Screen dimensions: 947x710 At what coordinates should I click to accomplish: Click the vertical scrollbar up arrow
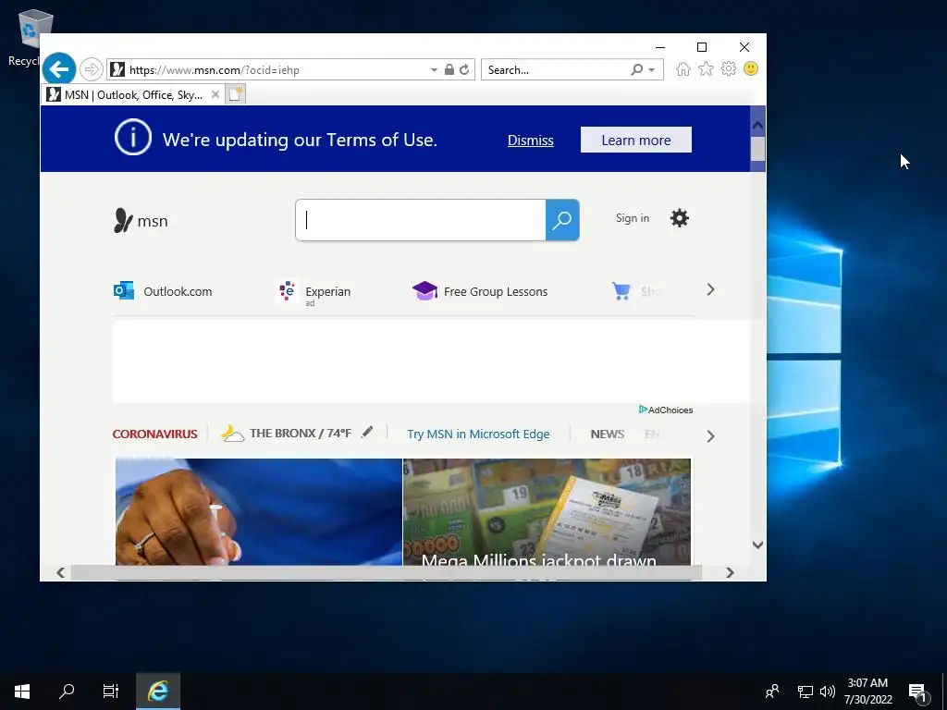pos(757,126)
